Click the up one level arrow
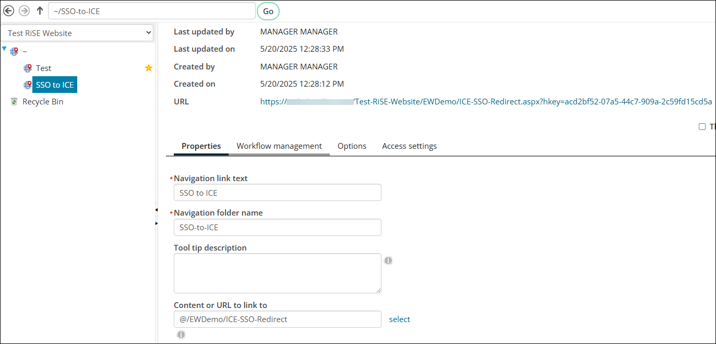This screenshot has width=716, height=344. click(x=40, y=11)
